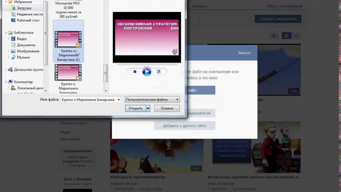
Task: Switch VK videos to grid view
Action: (x=287, y=36)
